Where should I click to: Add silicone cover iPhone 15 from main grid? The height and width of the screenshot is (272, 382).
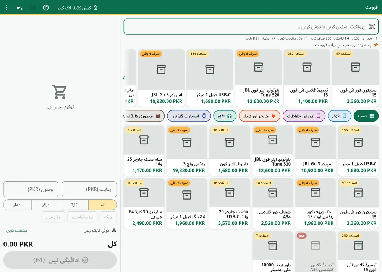click(x=358, y=203)
